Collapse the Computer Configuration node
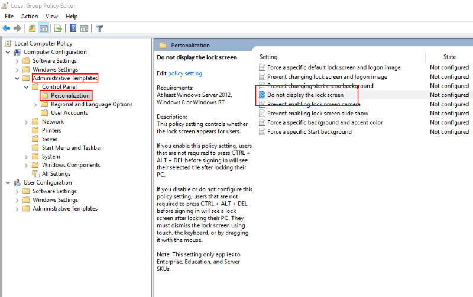Viewport: 473px width, 297px height. (8, 52)
